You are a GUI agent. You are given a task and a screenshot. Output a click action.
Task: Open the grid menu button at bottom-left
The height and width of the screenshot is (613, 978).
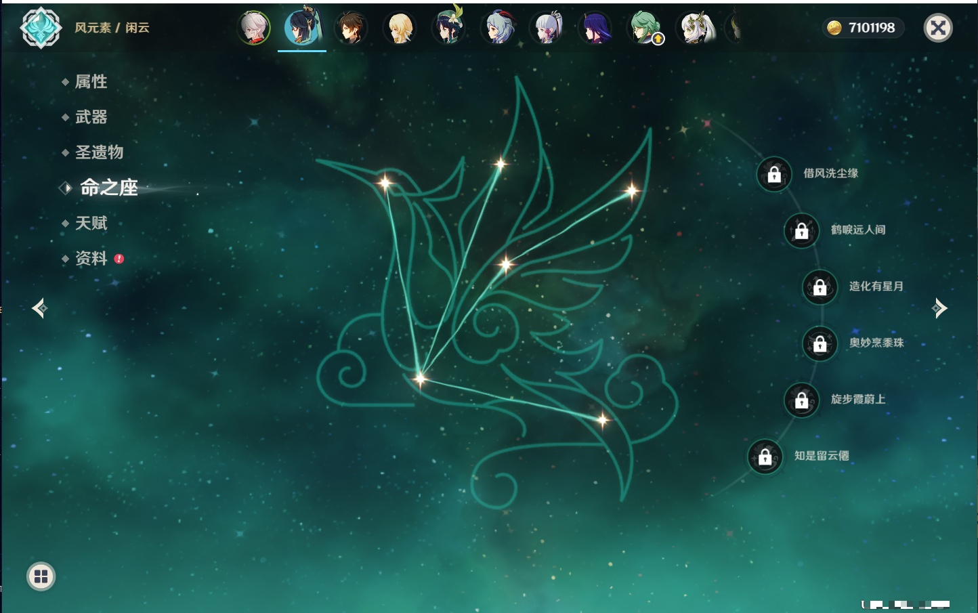point(41,576)
